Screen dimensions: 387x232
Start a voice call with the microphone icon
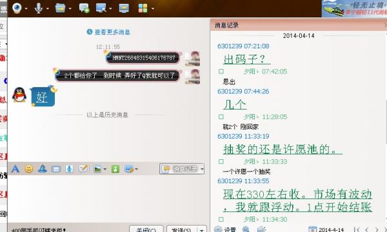coord(39,8)
